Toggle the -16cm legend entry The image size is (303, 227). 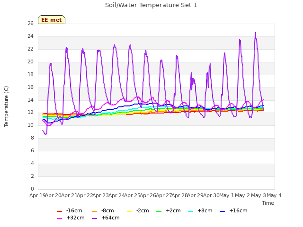pos(70,210)
